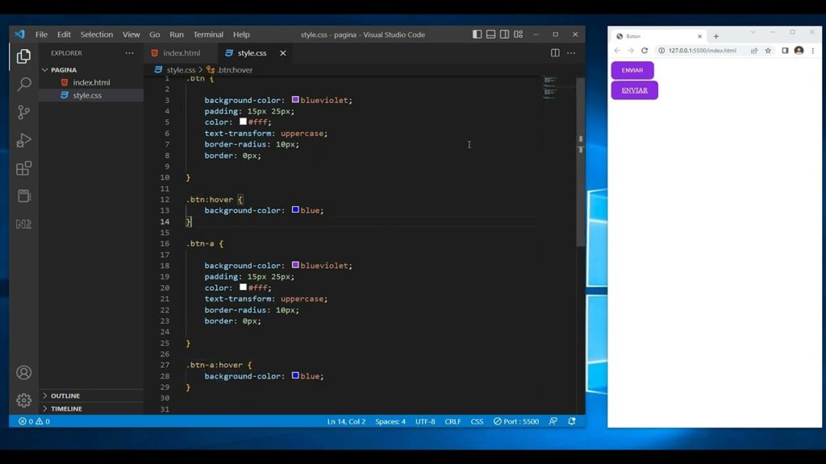Expand the OUTLINE section

(x=65, y=396)
